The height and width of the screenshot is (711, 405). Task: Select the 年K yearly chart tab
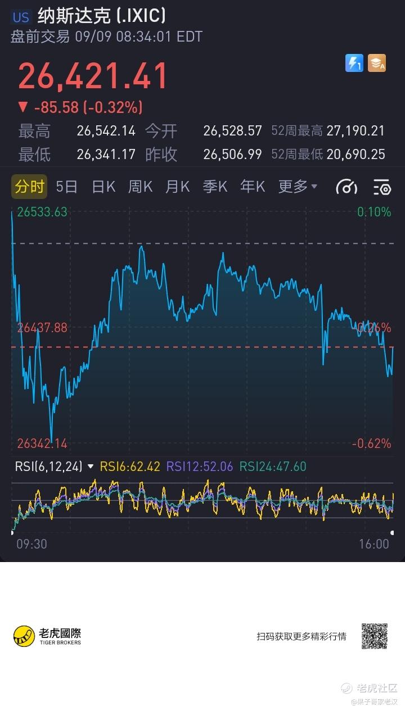point(253,187)
